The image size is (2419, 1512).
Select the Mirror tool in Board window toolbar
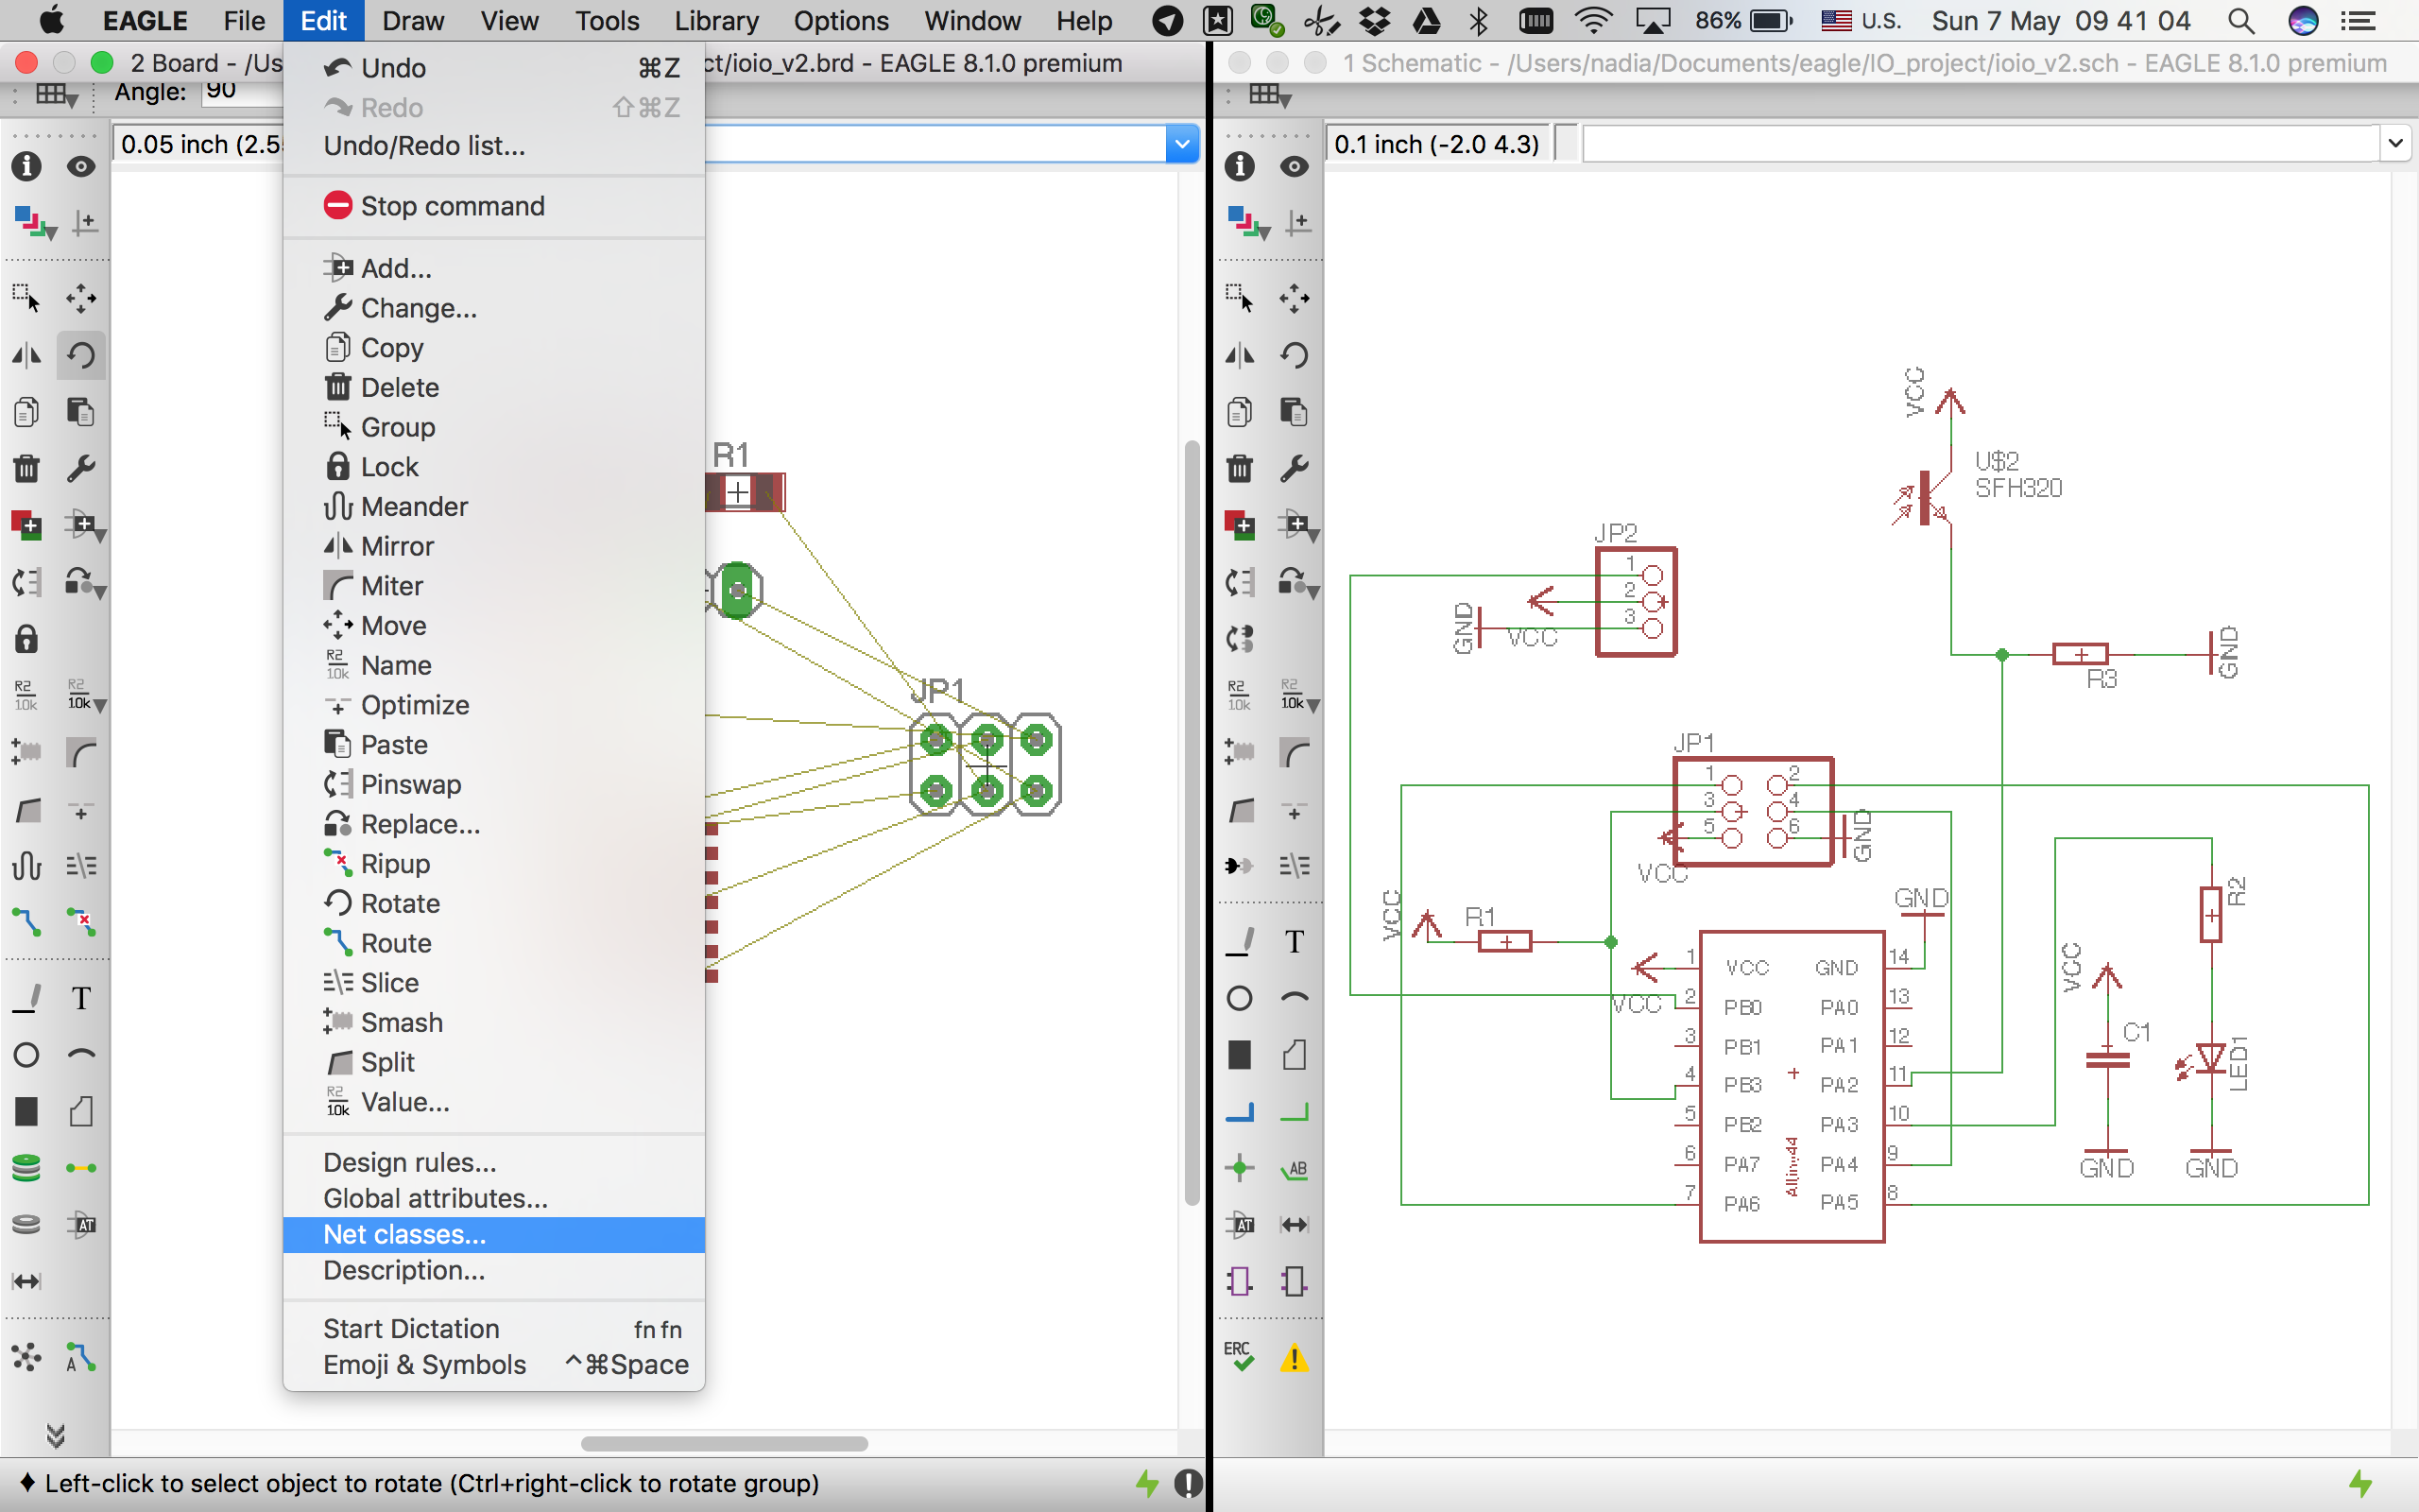coord(27,355)
